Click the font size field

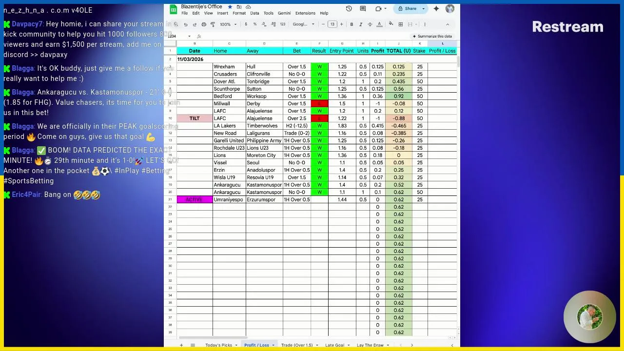coord(332,24)
